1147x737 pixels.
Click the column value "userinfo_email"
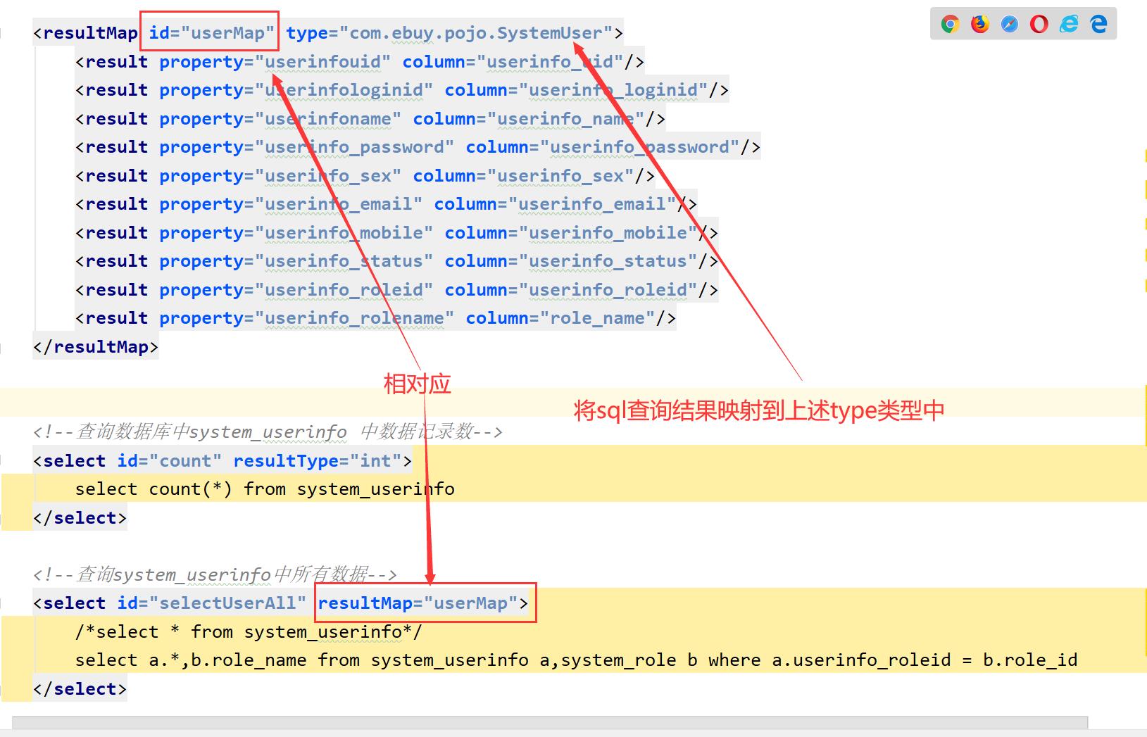(592, 204)
